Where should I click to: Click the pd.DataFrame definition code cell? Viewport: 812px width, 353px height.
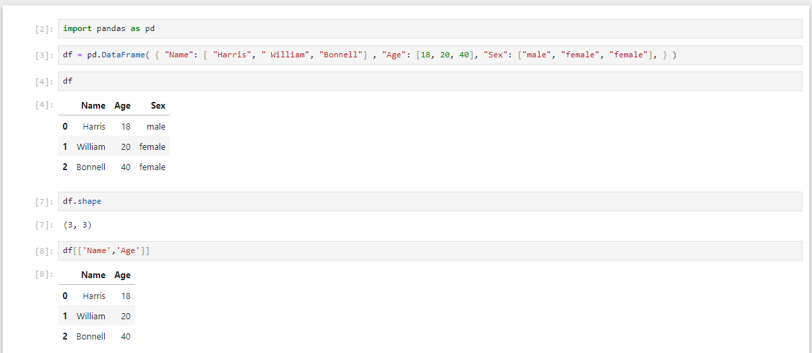430,55
